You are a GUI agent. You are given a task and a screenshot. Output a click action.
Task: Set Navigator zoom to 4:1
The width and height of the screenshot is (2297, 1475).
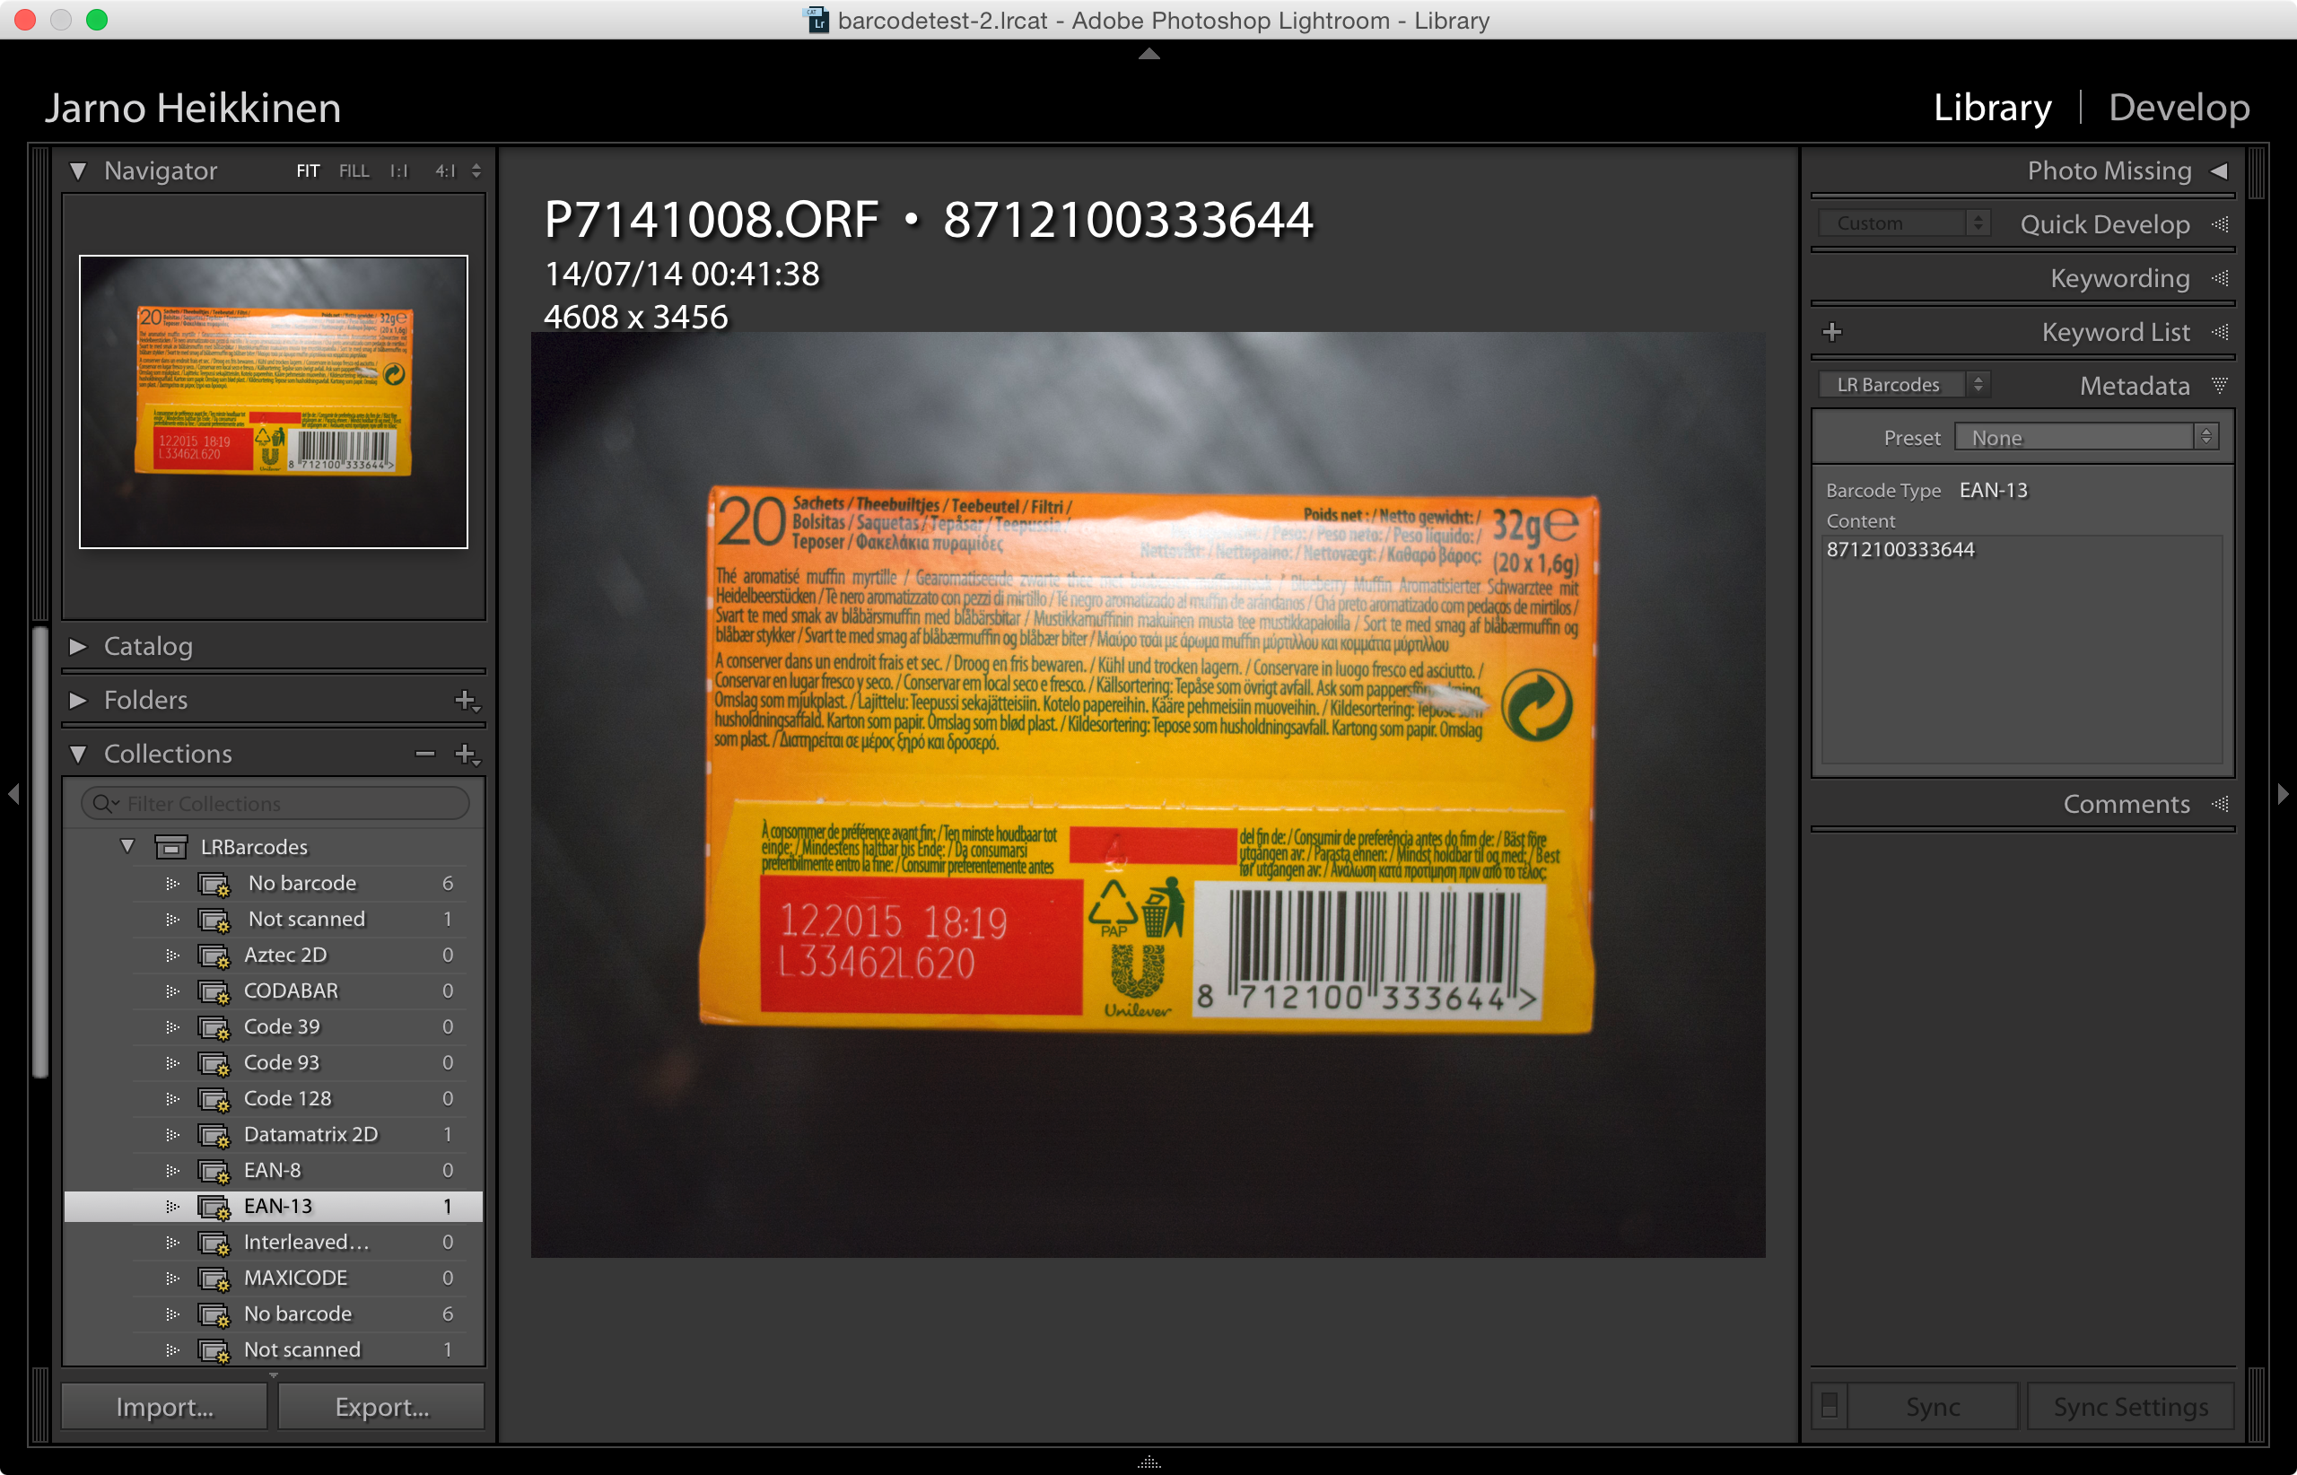[445, 171]
